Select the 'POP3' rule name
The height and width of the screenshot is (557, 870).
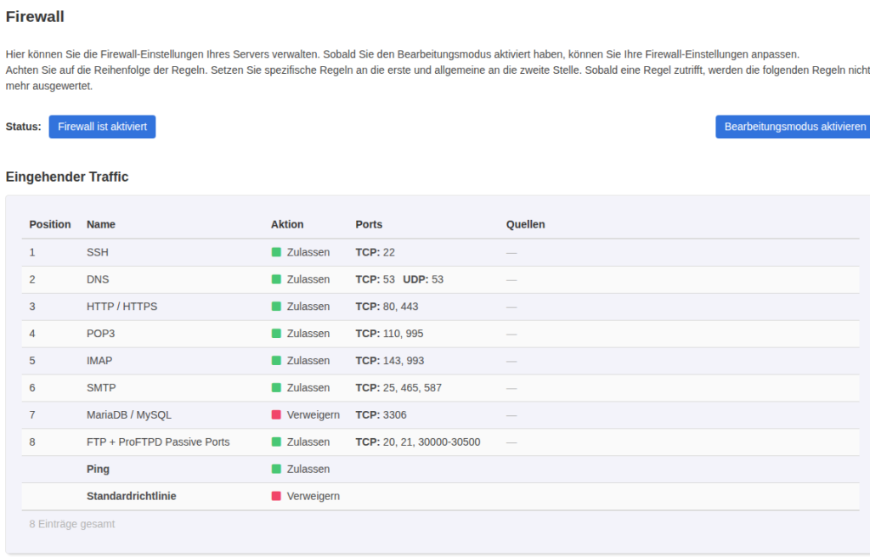point(101,334)
